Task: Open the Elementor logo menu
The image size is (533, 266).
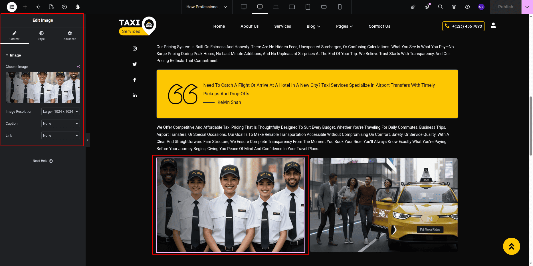Action: pyautogui.click(x=12, y=7)
